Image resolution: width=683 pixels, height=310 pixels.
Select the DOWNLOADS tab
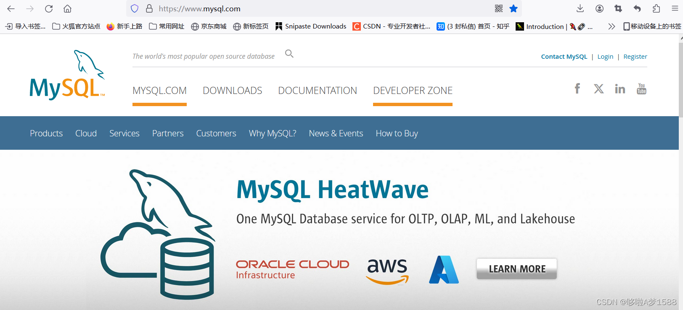pyautogui.click(x=233, y=91)
